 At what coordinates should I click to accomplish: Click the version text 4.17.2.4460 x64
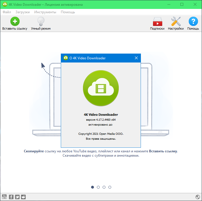101,120
